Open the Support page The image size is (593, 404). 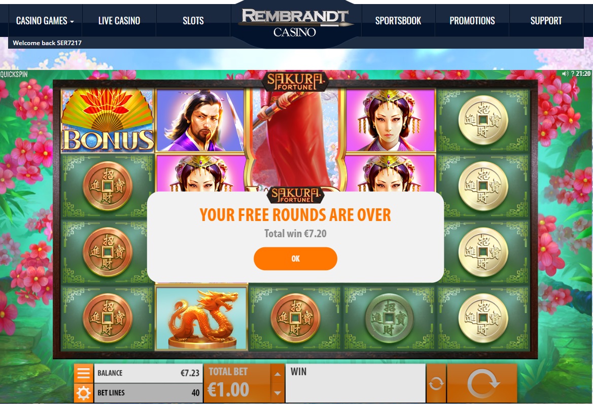(x=546, y=21)
